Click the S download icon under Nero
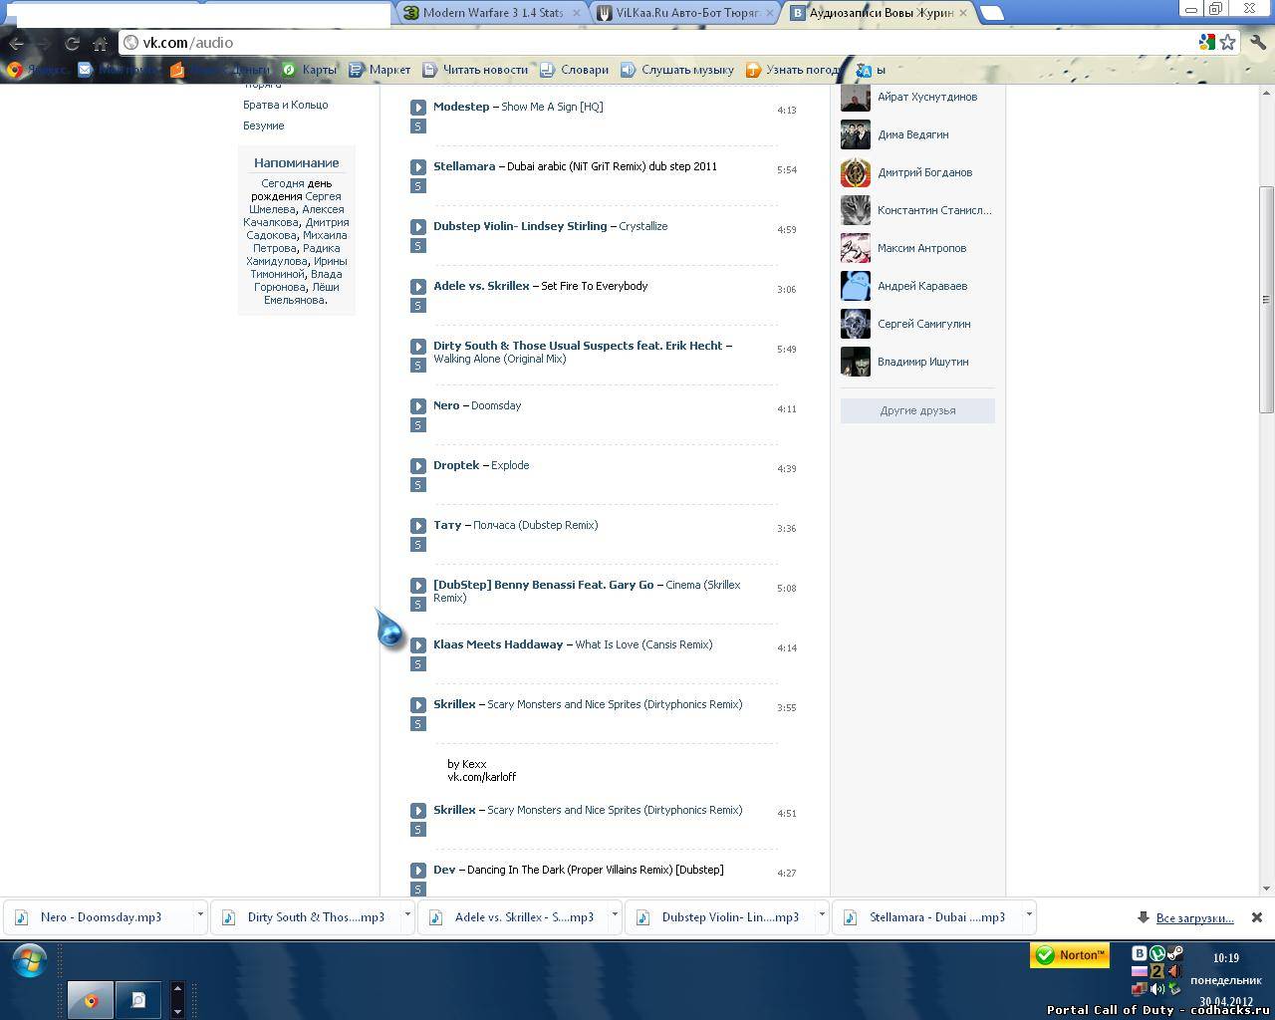The height and width of the screenshot is (1020, 1275). 418,425
